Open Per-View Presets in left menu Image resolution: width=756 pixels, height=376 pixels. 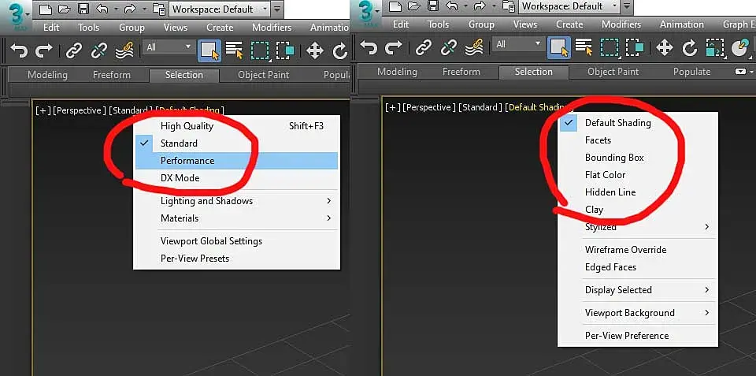(x=236, y=259)
